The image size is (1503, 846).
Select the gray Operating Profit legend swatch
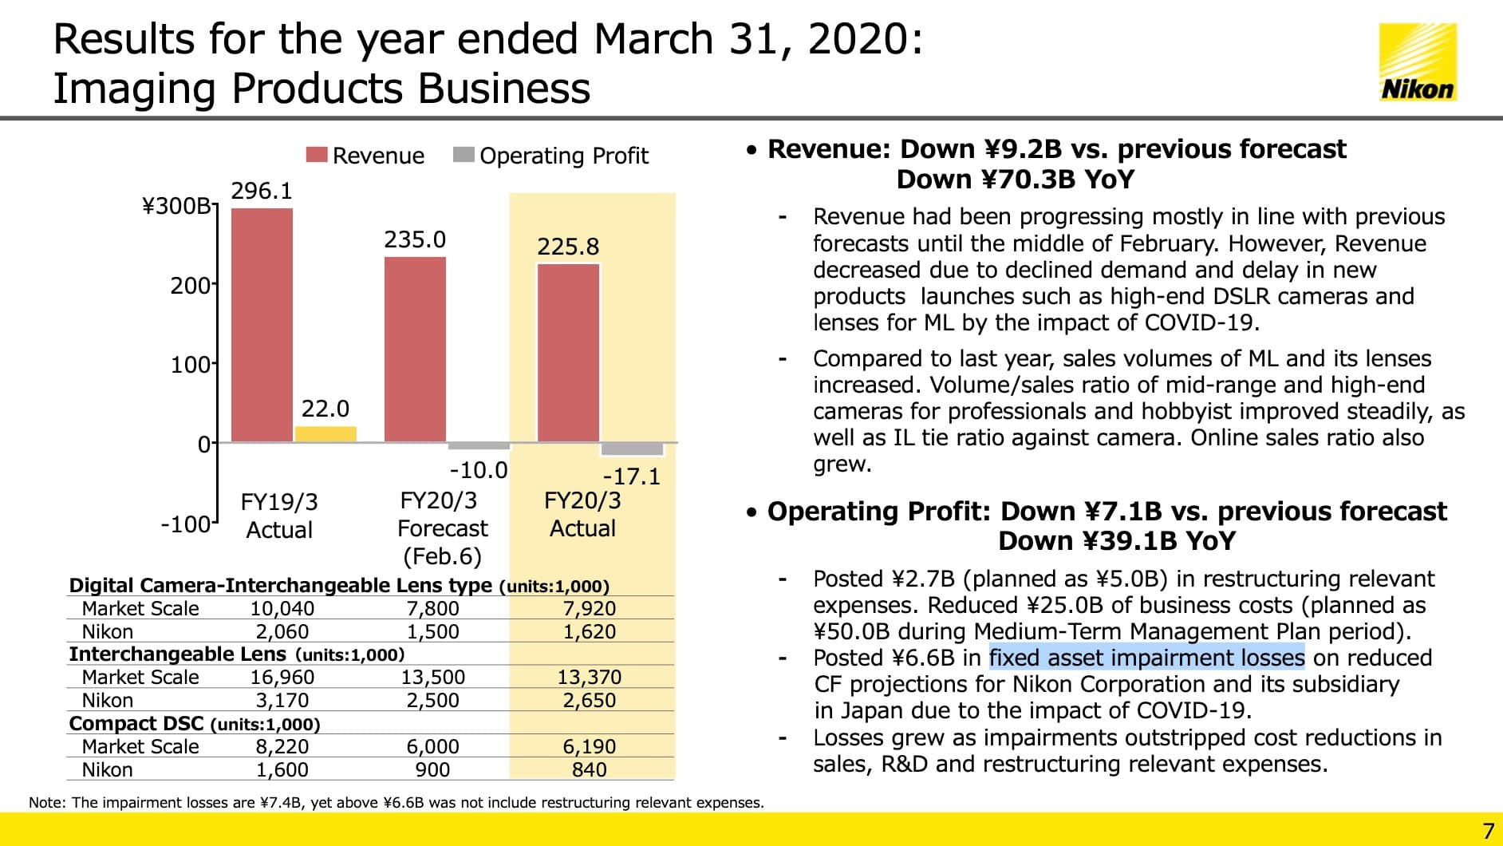click(464, 153)
